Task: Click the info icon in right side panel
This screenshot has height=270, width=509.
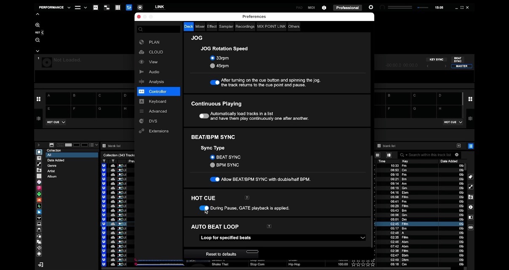Action: point(471,207)
